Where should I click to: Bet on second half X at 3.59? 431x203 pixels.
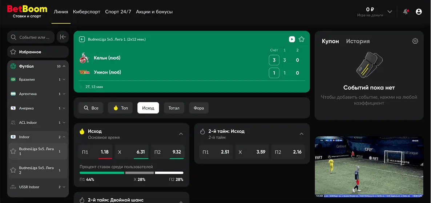(252, 152)
